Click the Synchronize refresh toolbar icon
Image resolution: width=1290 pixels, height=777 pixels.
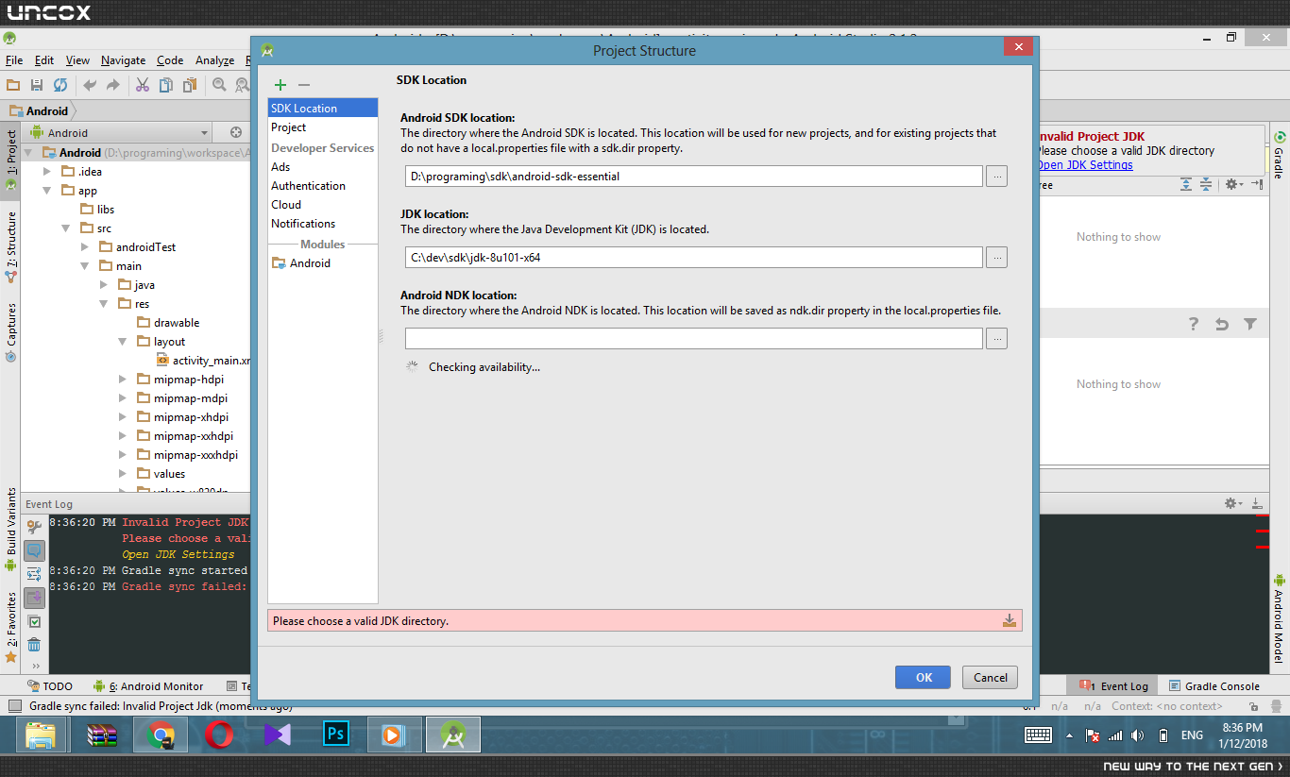point(60,85)
